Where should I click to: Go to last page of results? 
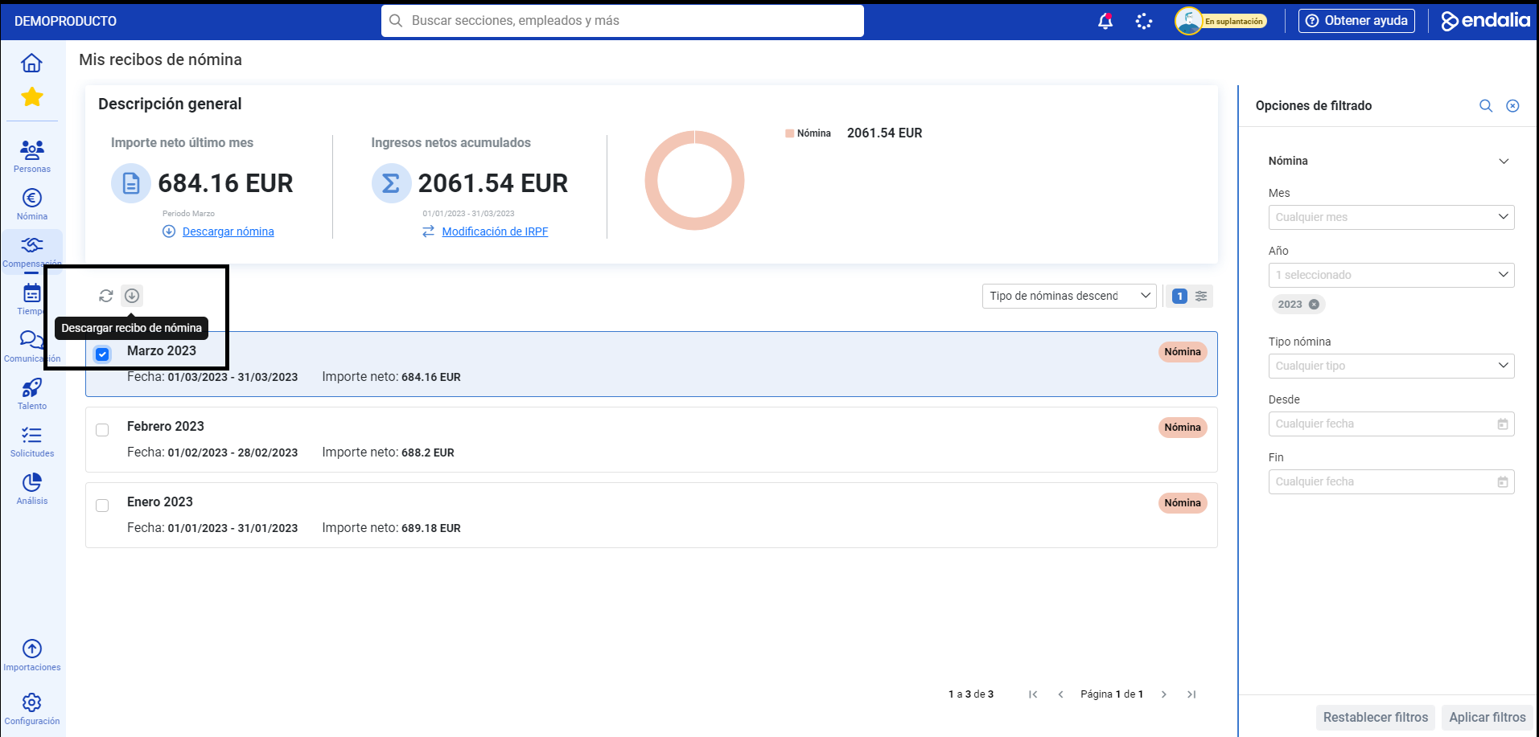[1191, 694]
